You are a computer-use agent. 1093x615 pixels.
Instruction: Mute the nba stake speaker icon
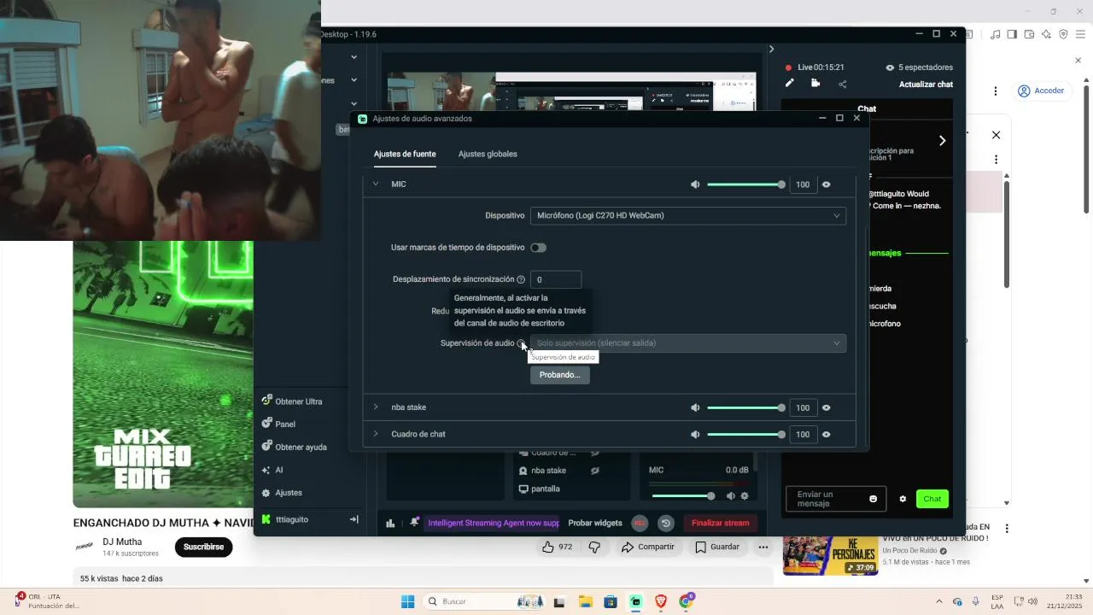click(695, 407)
